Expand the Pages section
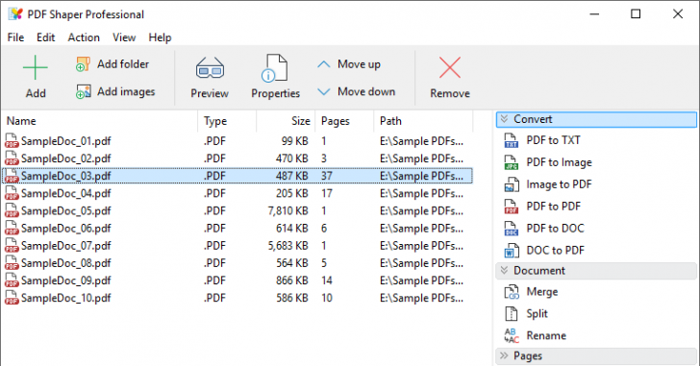 504,355
